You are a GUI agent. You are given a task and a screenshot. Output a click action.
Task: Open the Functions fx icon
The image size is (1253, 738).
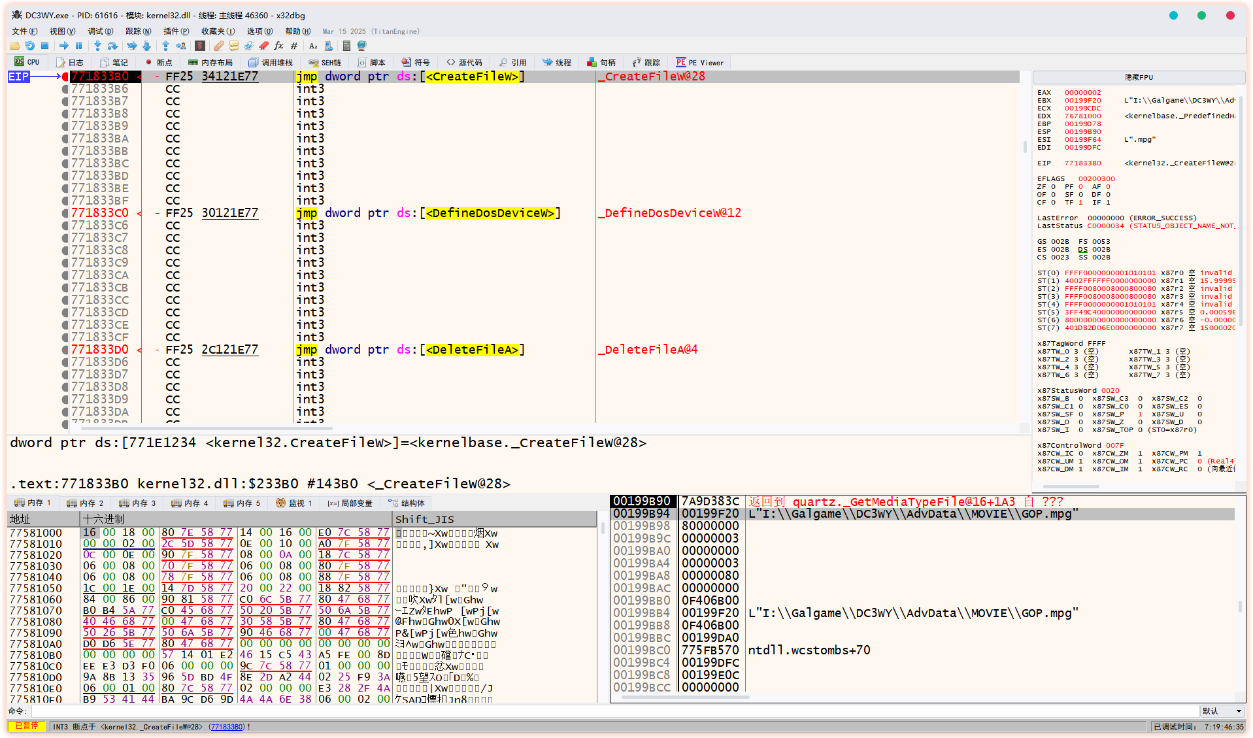pos(279,46)
